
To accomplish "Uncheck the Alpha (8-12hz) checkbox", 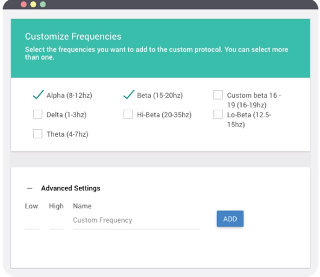I will [x=37, y=95].
